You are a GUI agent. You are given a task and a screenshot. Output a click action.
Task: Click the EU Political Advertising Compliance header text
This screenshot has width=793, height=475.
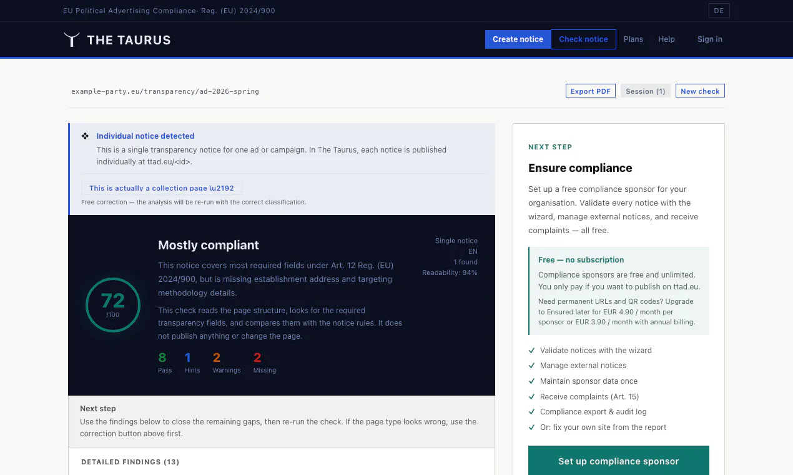[x=169, y=11]
